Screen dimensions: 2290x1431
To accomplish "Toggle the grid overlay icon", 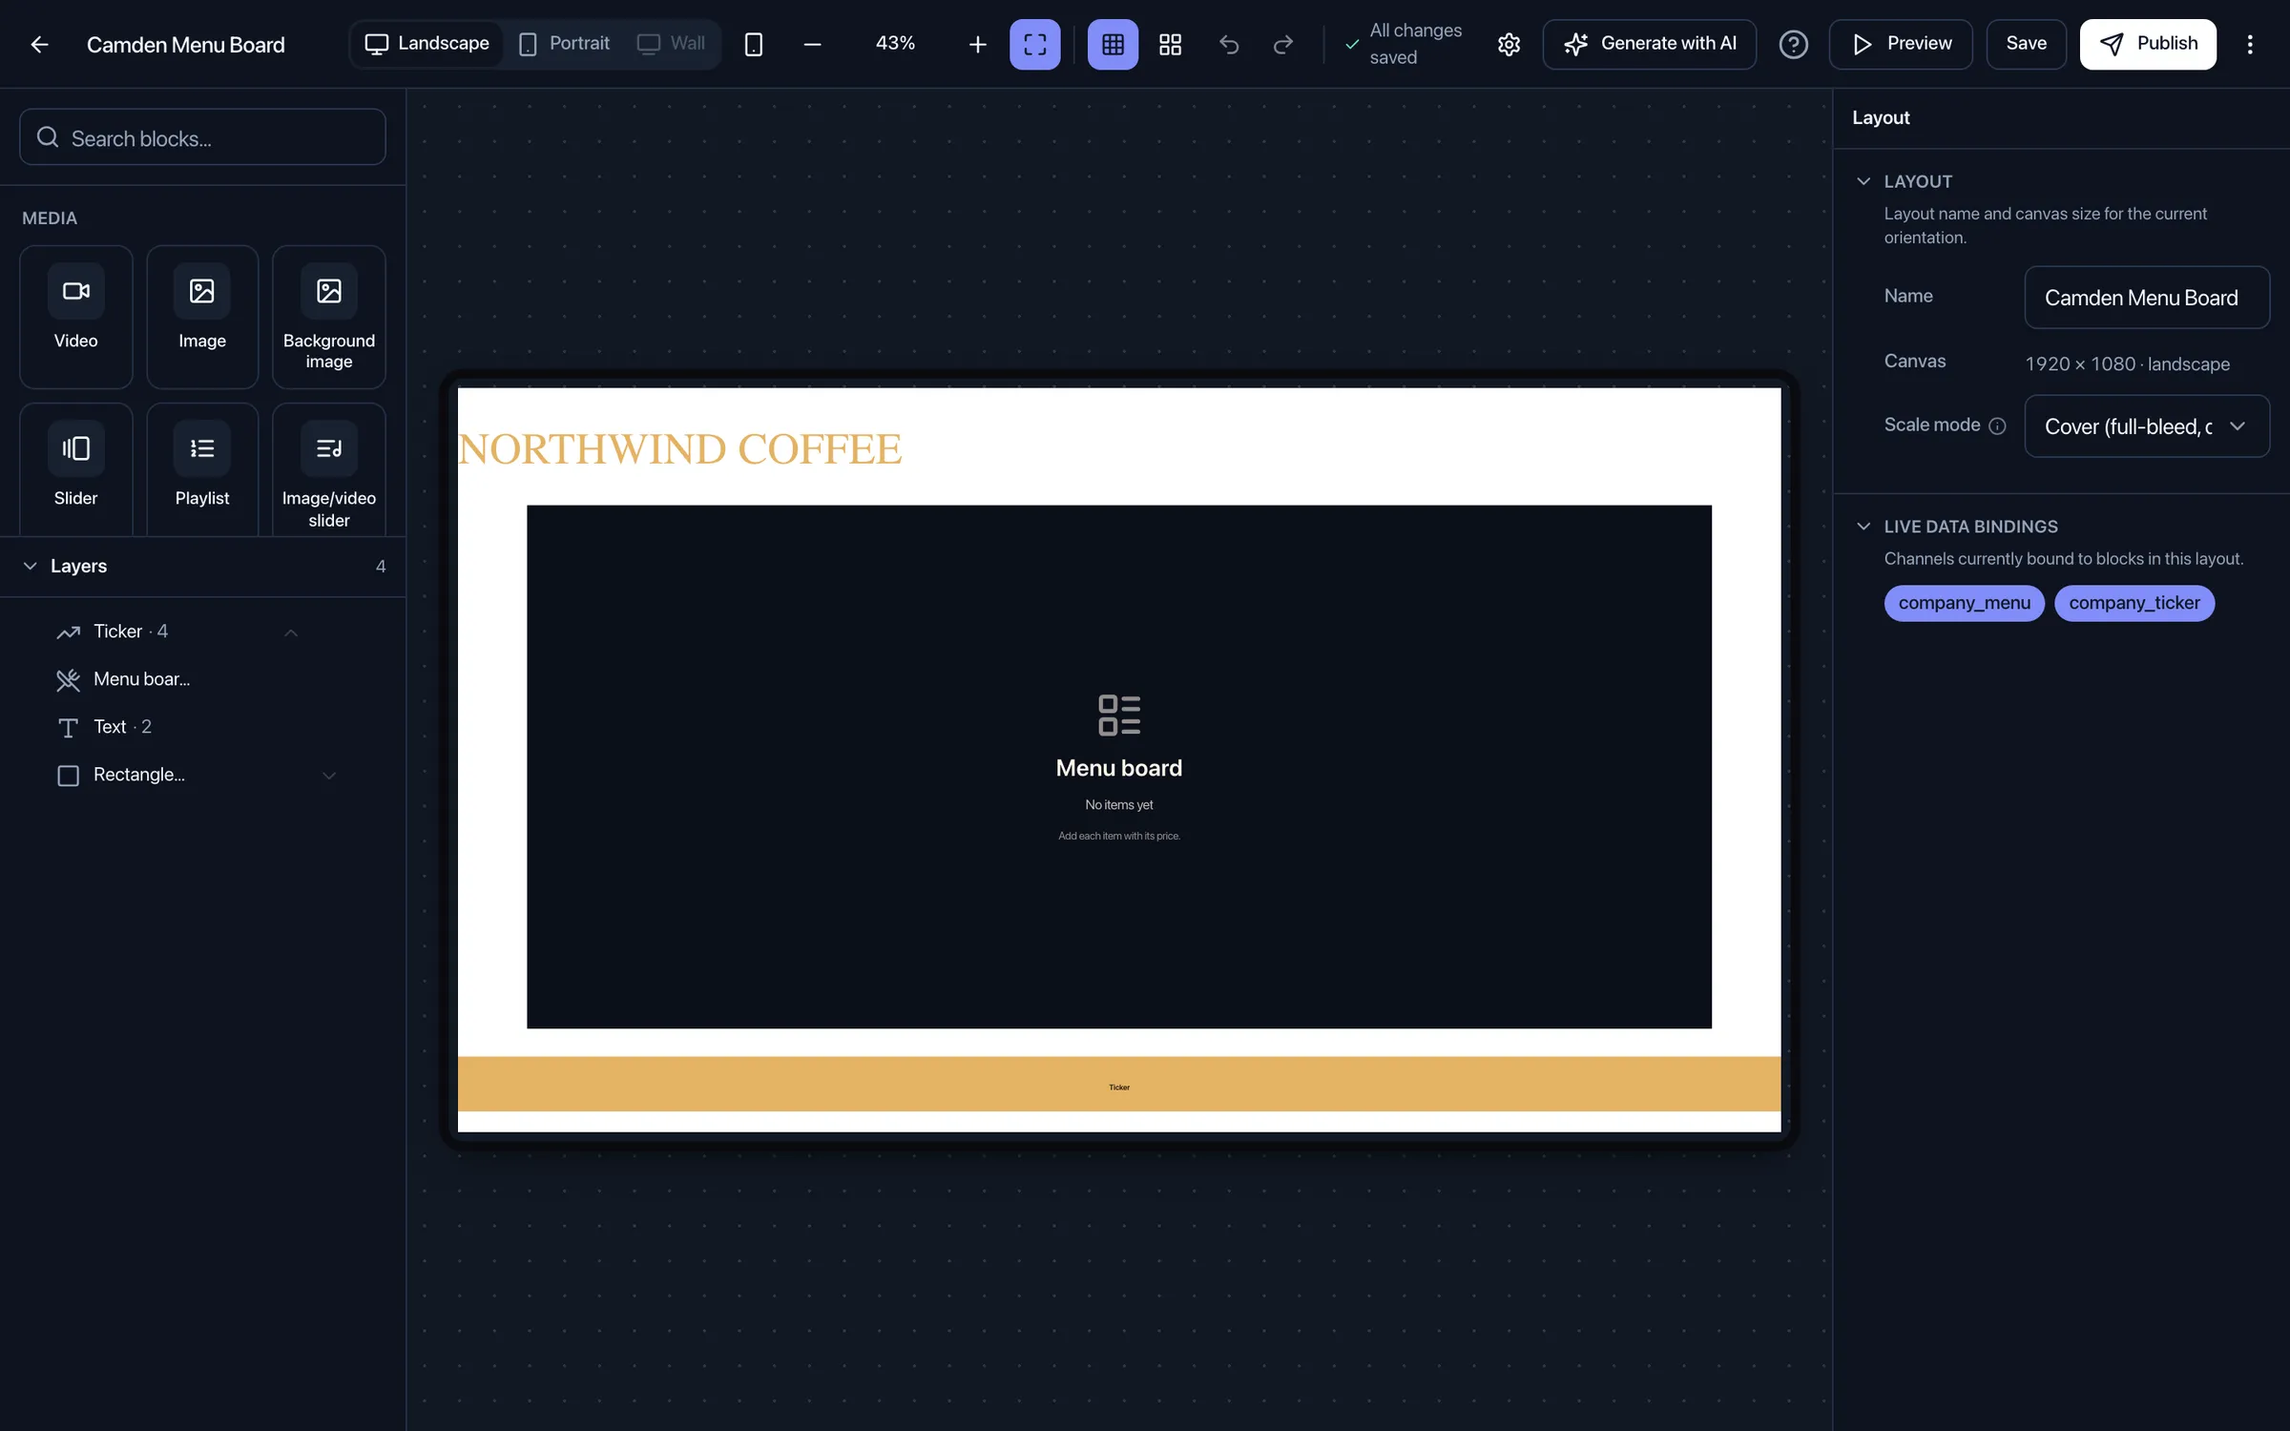I will pyautogui.click(x=1113, y=44).
